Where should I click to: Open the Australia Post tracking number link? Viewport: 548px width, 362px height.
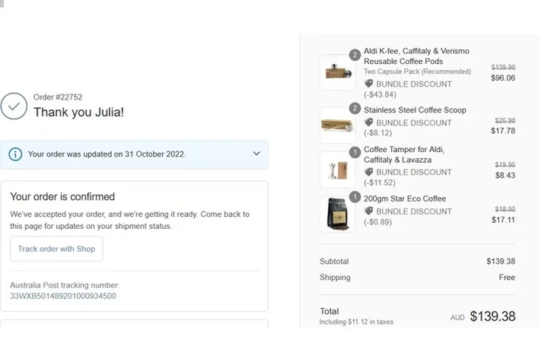63,296
